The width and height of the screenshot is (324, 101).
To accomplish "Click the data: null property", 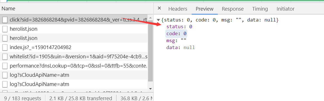I will pos(181,48).
